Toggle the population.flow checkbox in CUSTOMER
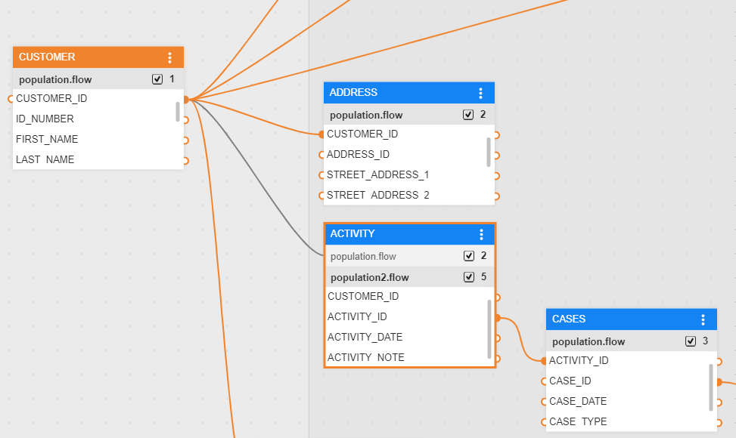 (x=157, y=79)
